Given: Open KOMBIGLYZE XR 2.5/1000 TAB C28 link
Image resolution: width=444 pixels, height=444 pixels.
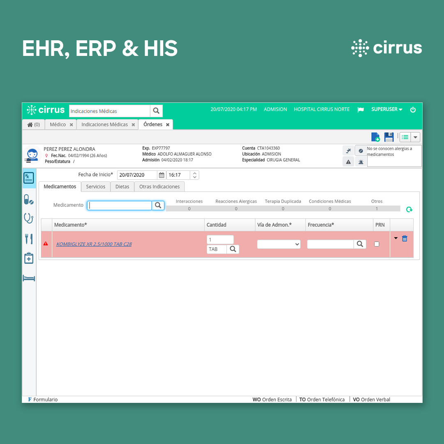Looking at the screenshot, I should pyautogui.click(x=94, y=244).
